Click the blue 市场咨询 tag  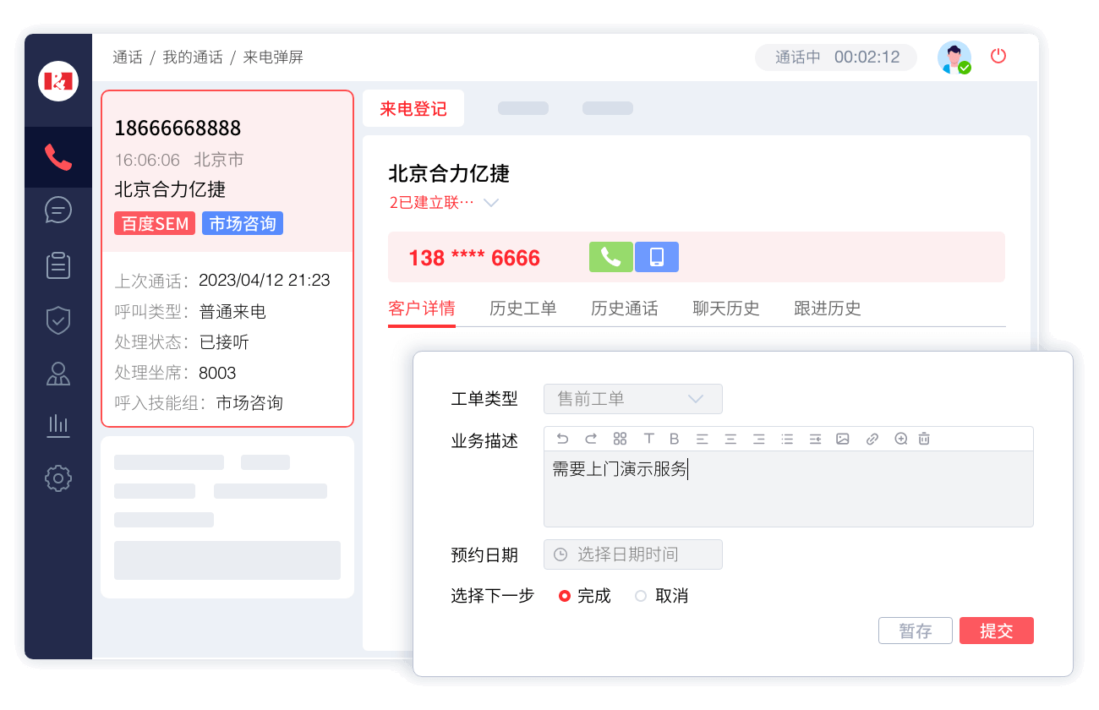click(243, 223)
